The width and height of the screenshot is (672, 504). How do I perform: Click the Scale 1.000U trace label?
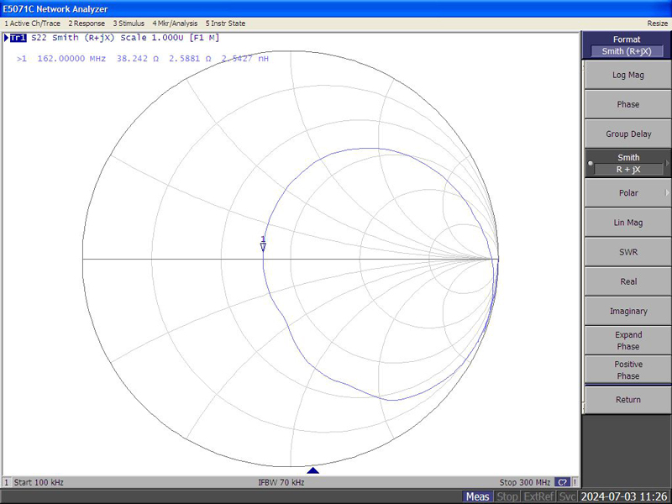pos(152,38)
